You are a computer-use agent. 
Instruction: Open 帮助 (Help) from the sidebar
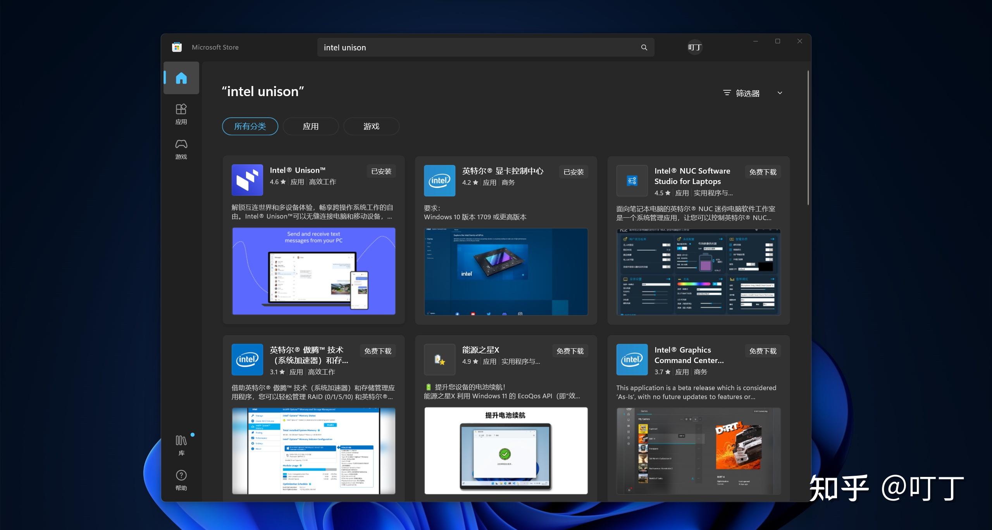[x=181, y=479]
